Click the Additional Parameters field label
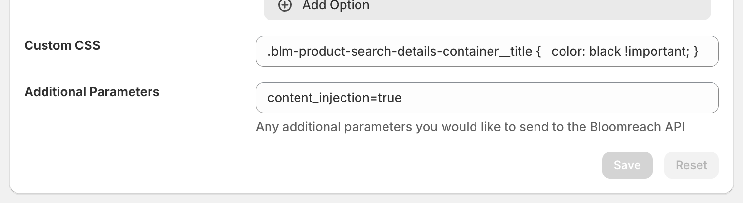 [x=92, y=92]
